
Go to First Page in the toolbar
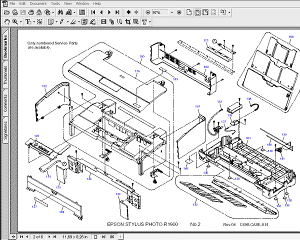93,12
